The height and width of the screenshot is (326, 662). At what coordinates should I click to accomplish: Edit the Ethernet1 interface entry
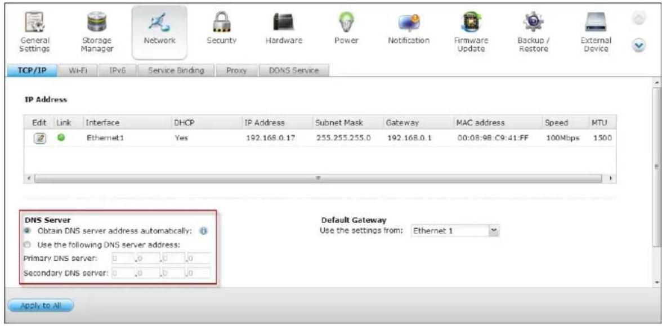tap(40, 138)
